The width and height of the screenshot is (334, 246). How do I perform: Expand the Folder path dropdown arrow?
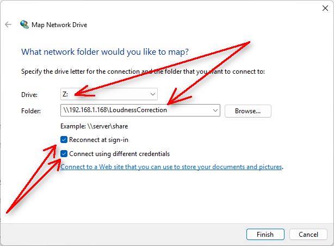[216, 111]
